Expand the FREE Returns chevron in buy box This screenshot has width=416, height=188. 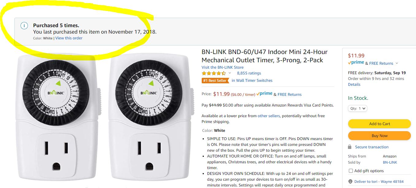[x=397, y=63]
